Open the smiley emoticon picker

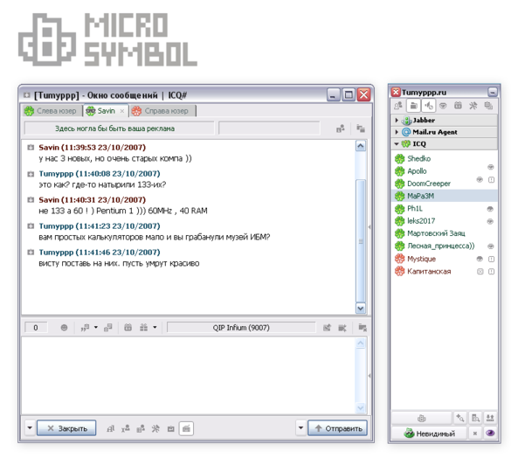(x=64, y=328)
